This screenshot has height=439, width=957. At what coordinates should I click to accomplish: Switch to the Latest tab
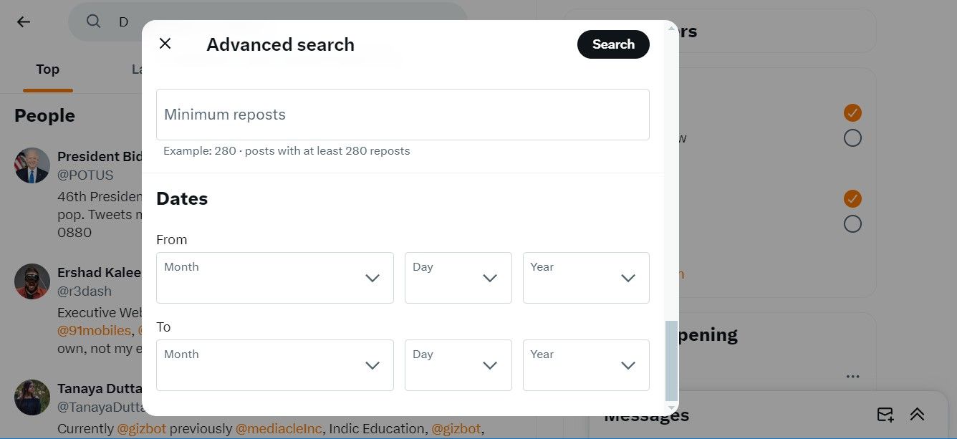pyautogui.click(x=138, y=69)
